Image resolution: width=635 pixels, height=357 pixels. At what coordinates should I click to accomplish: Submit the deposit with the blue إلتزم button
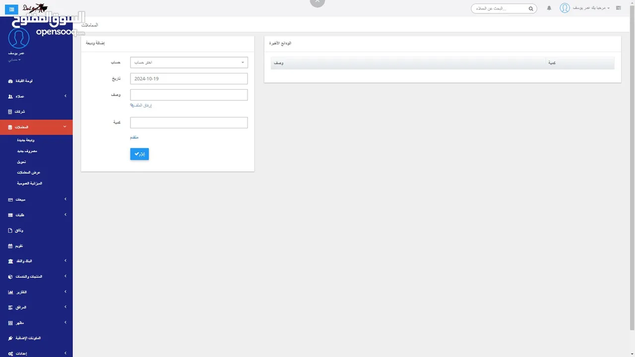pos(139,154)
